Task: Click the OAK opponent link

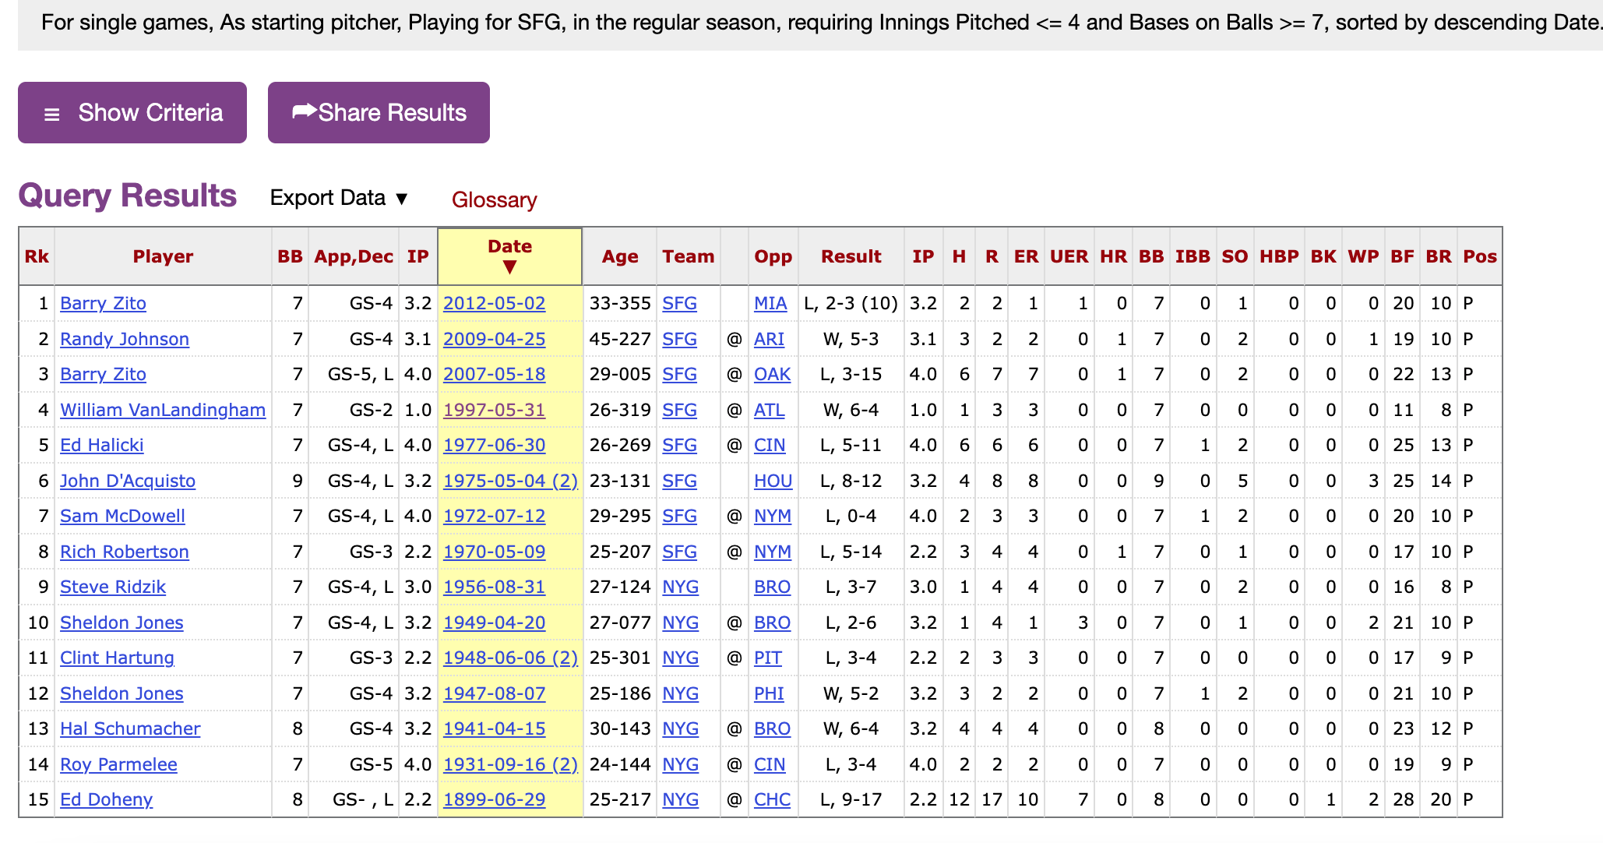Action: [772, 374]
